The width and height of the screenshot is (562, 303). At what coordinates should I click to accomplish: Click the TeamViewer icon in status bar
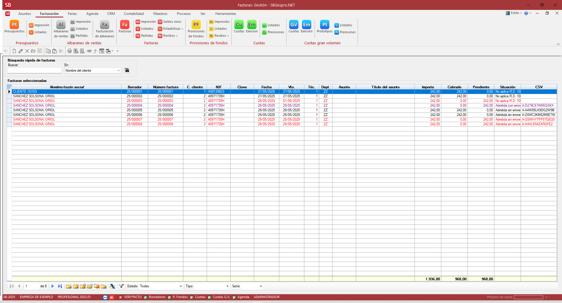105,297
